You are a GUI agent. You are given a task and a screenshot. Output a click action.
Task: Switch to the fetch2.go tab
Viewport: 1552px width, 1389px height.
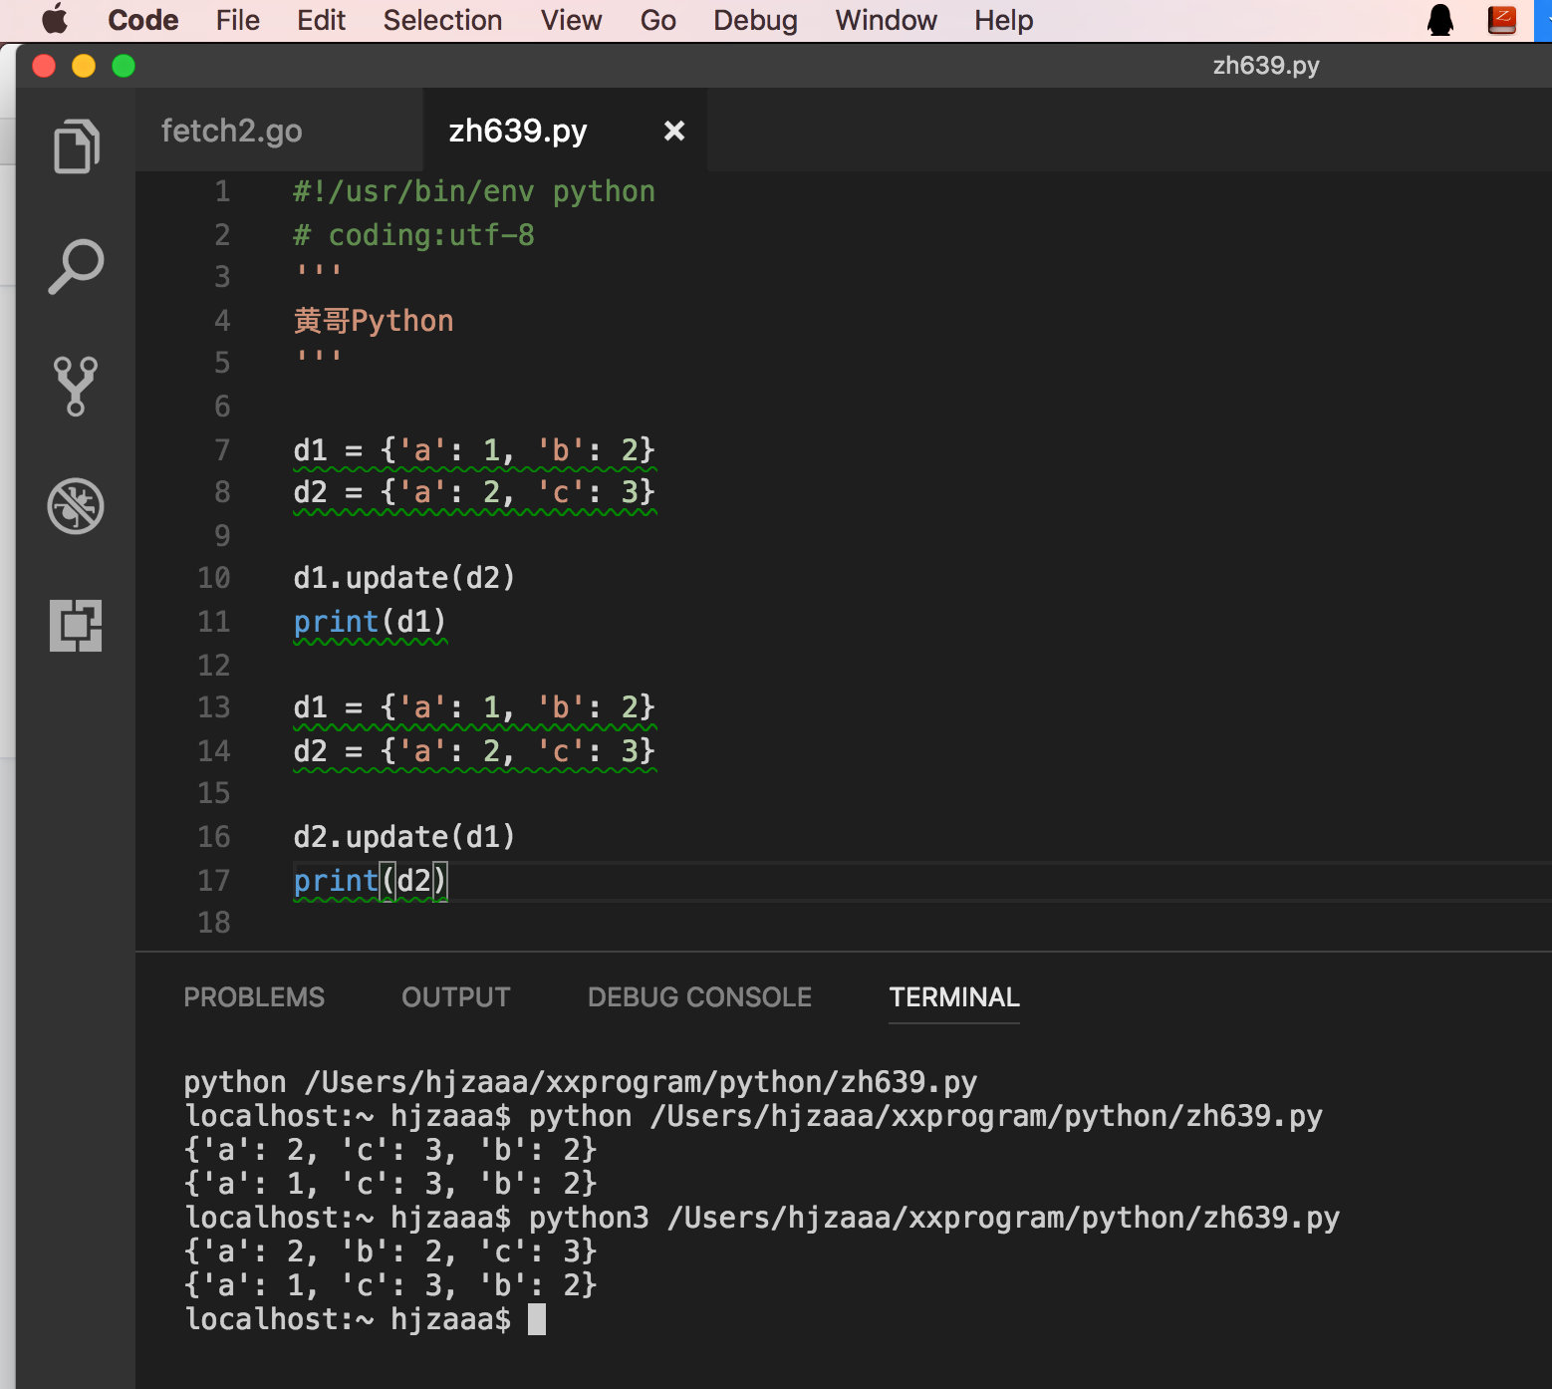[231, 130]
